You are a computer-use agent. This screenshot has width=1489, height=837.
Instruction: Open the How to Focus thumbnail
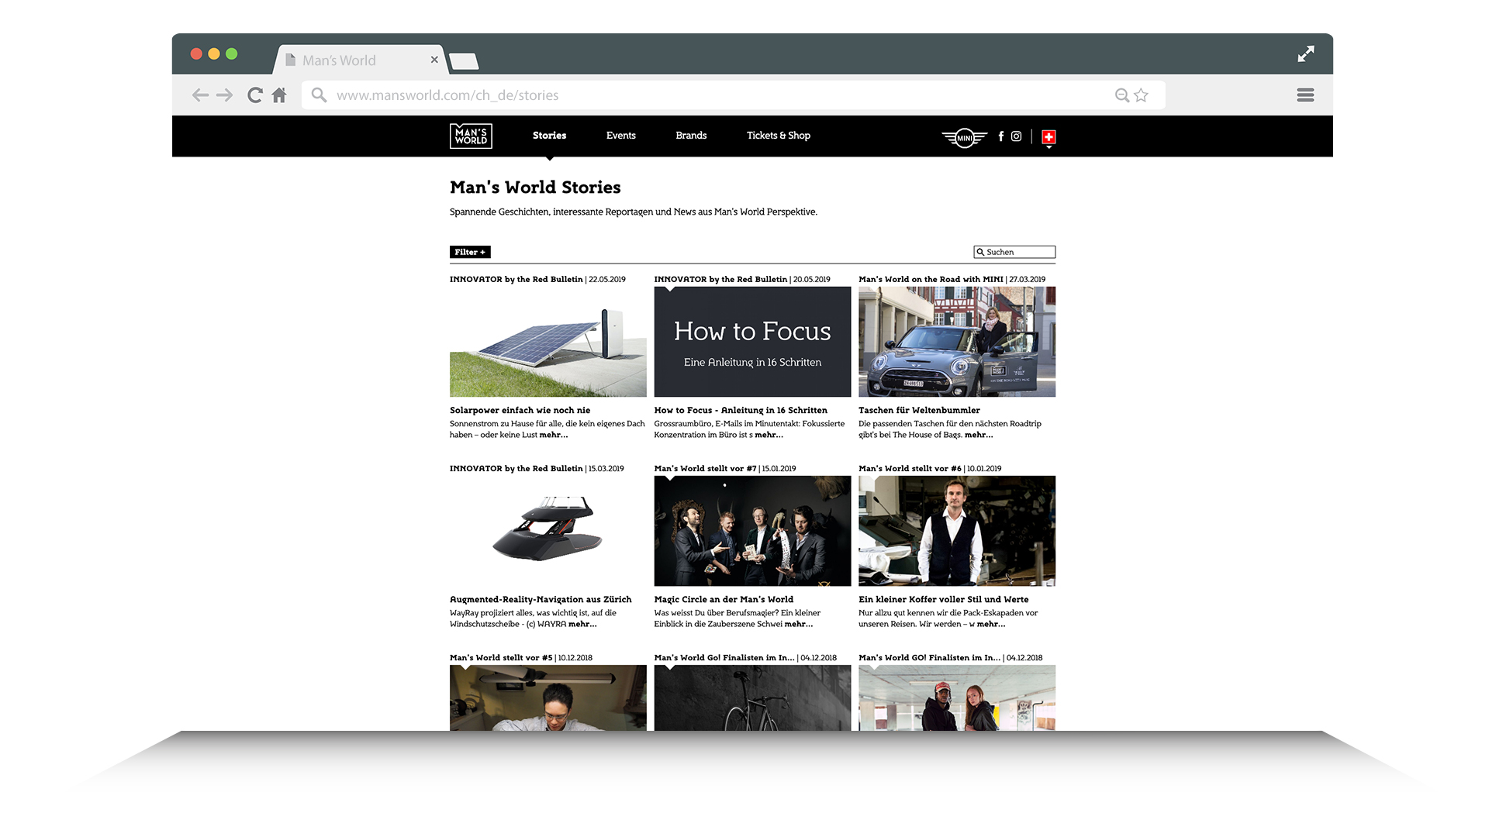pos(752,342)
